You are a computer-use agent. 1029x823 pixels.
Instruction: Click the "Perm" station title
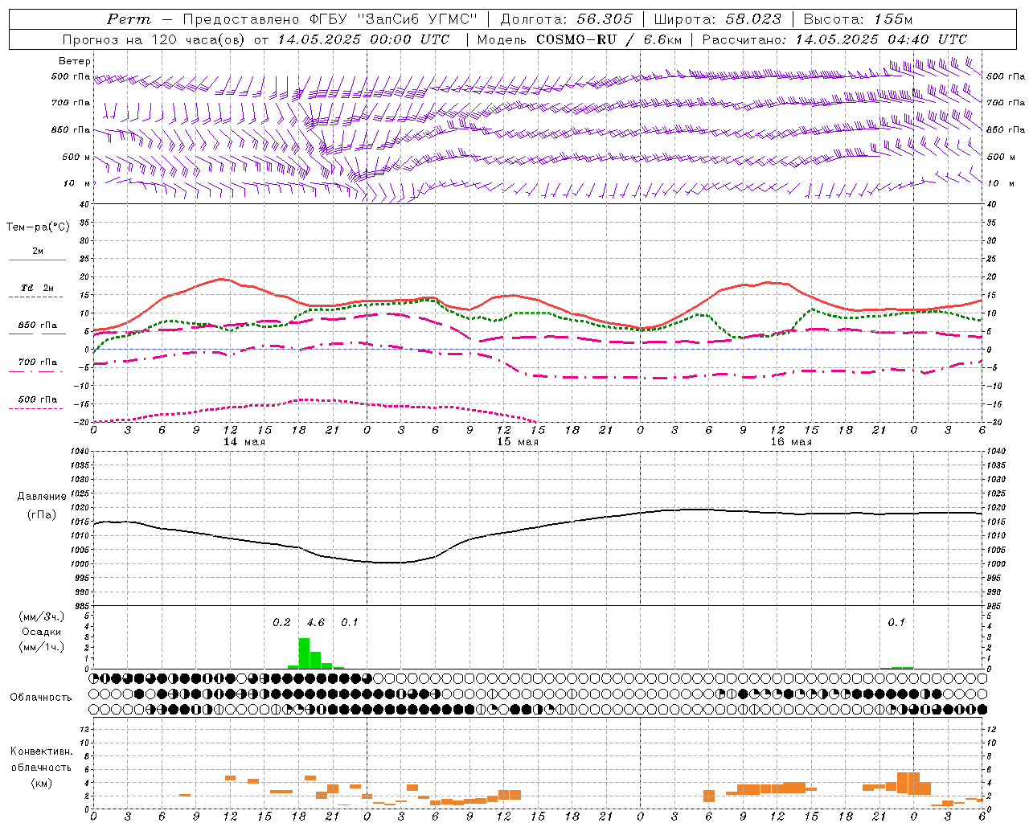point(129,19)
